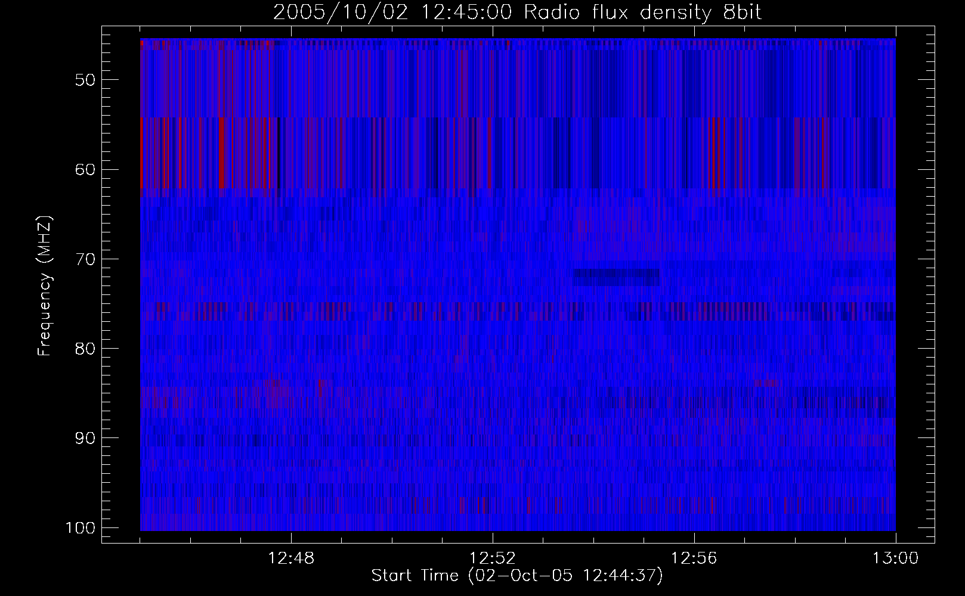Click the 12:48 time tick label

(291, 558)
